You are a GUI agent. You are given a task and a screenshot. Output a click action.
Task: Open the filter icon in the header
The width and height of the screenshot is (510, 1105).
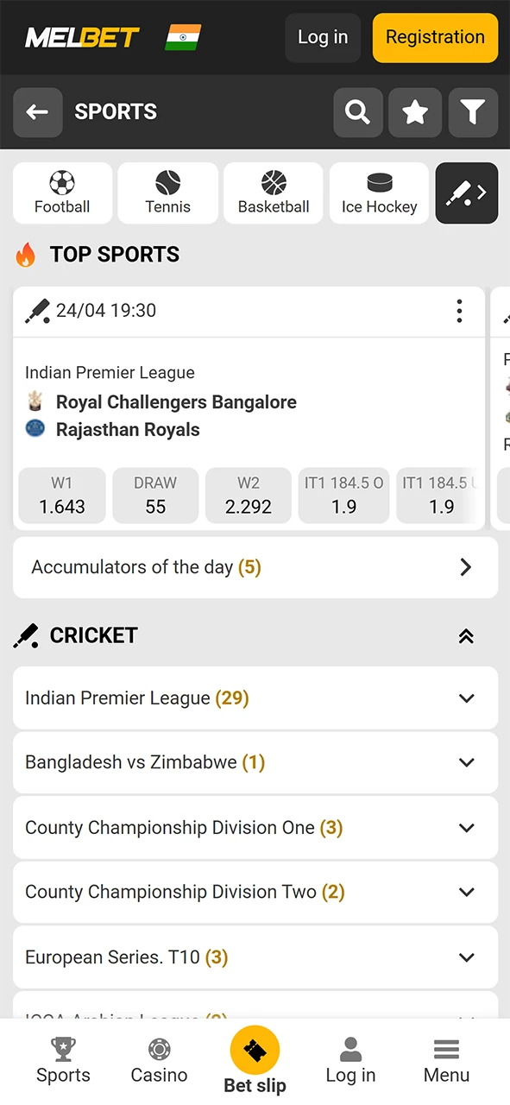click(473, 112)
